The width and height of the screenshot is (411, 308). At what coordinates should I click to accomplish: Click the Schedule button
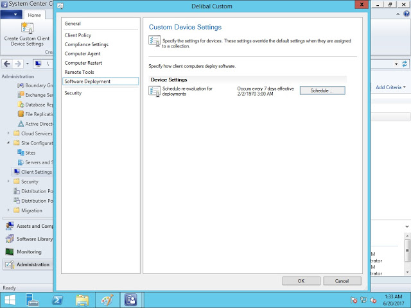pos(322,90)
